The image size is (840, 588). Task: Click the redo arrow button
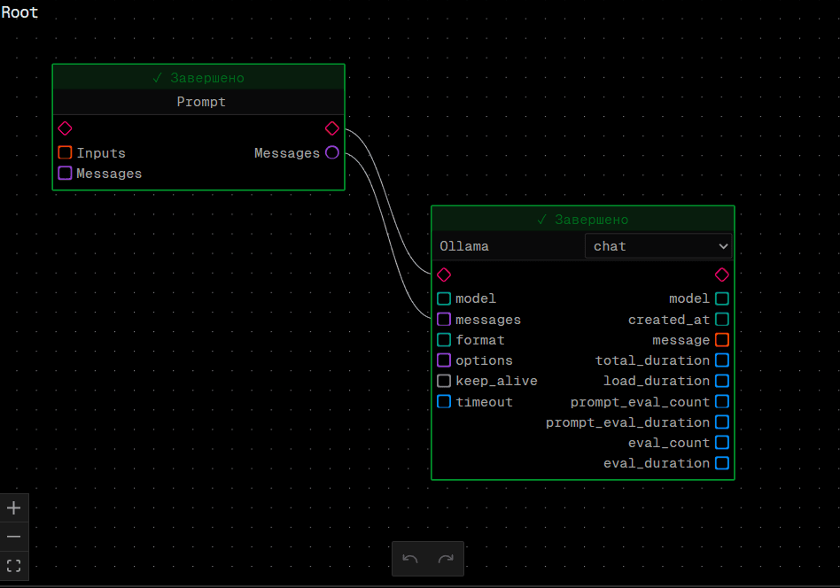[446, 559]
